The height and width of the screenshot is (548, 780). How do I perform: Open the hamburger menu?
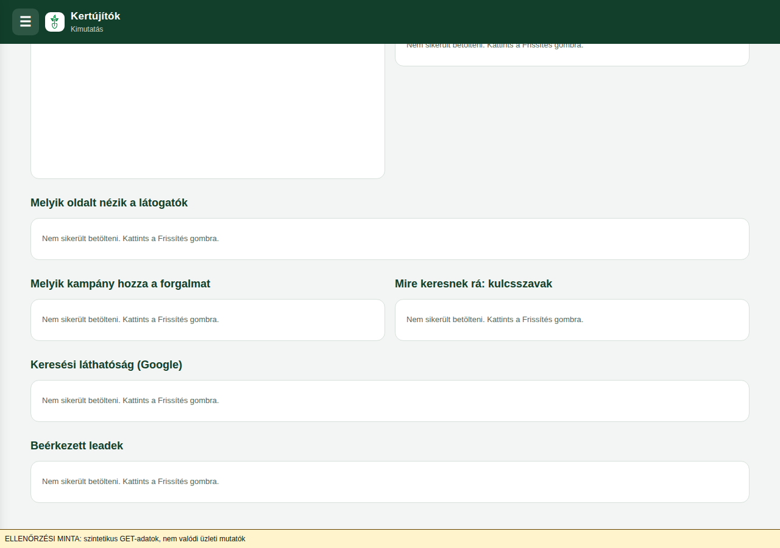[x=26, y=22]
